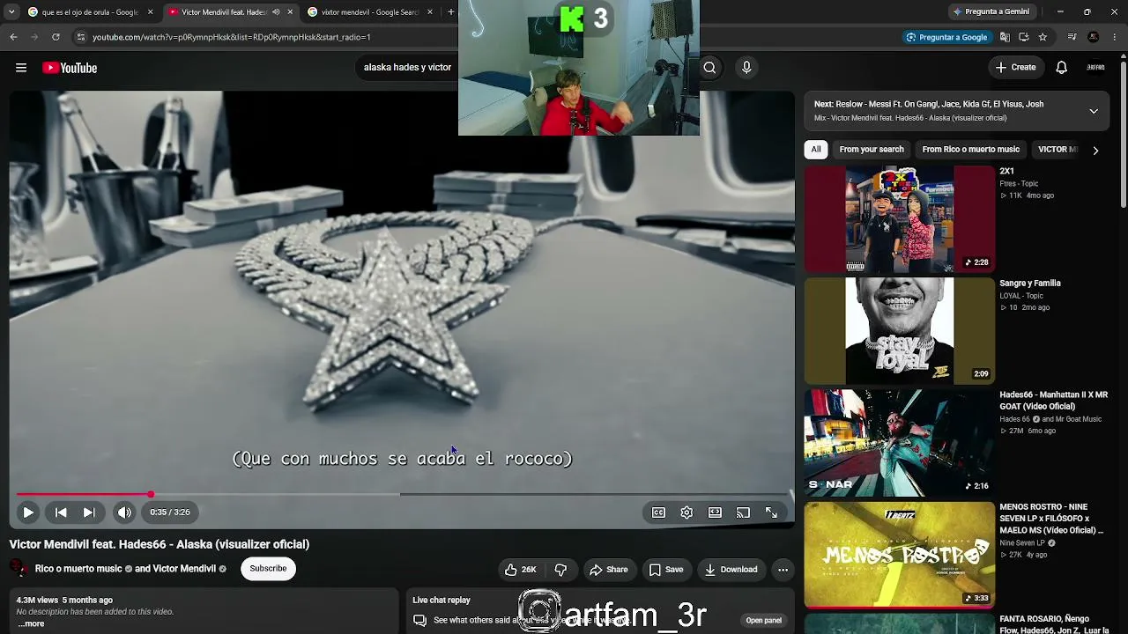Mute the YouTube tab via its speaker icon
1128x634 pixels.
[276, 12]
